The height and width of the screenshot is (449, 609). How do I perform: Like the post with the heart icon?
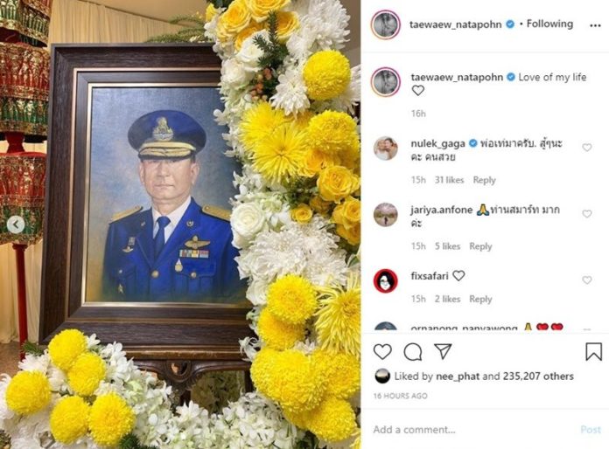382,352
